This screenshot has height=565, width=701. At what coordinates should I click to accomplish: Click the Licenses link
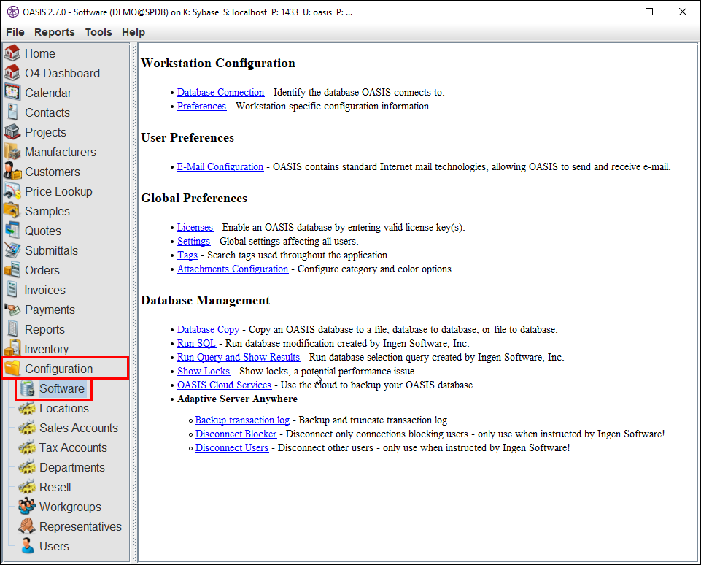tap(195, 227)
